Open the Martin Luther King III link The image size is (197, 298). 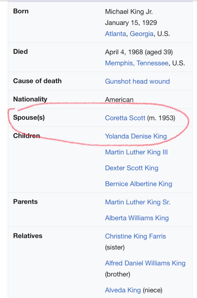(136, 152)
